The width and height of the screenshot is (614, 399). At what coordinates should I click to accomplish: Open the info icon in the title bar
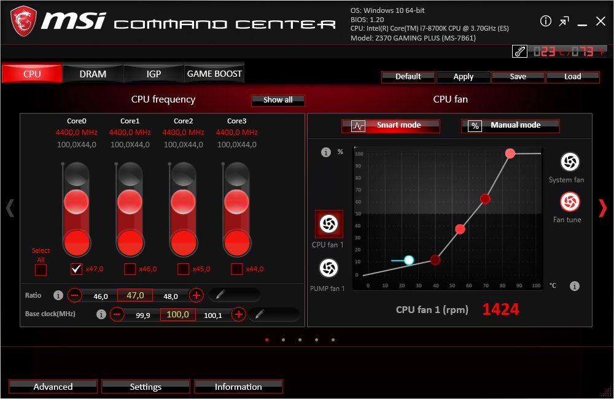(x=545, y=21)
